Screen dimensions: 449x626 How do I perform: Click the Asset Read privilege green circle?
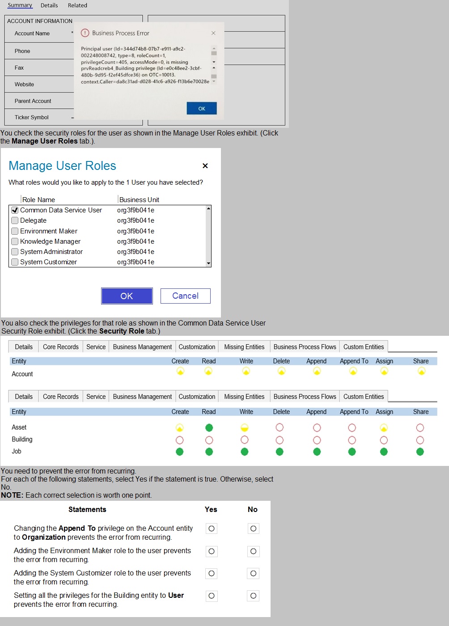tap(209, 428)
